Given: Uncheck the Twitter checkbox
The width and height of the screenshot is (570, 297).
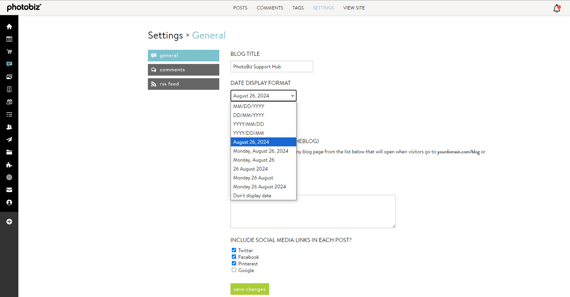Looking at the screenshot, I should (x=234, y=250).
